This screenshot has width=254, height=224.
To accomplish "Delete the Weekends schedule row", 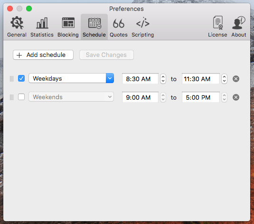I will pyautogui.click(x=236, y=97).
